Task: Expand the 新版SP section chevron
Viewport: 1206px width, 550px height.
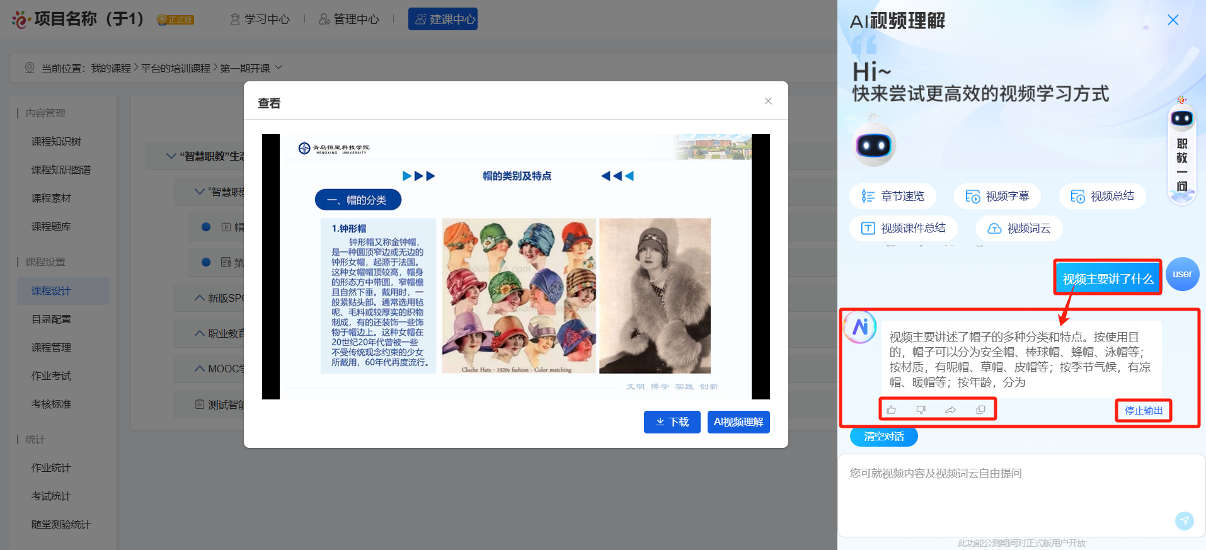Action: [200, 297]
